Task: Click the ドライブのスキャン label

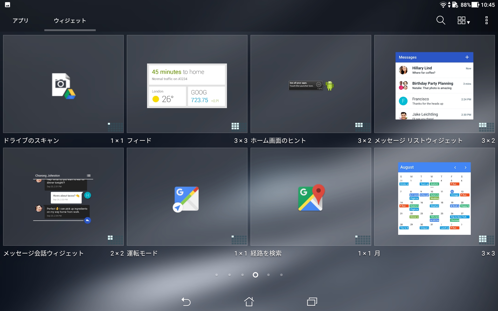Action: click(31, 140)
